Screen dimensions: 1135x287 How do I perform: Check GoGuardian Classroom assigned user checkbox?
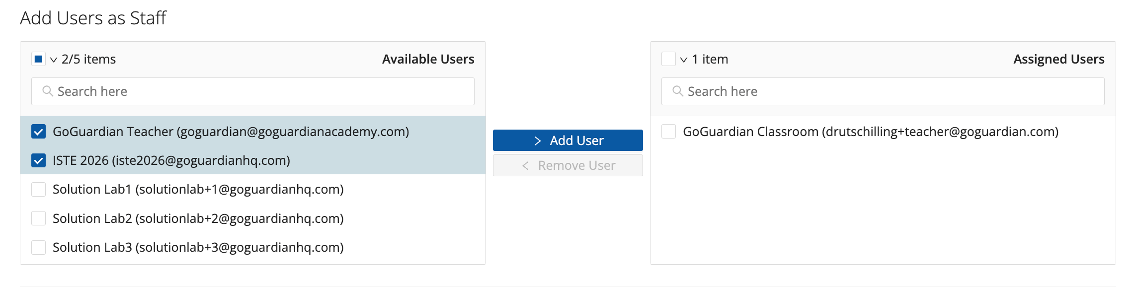668,132
